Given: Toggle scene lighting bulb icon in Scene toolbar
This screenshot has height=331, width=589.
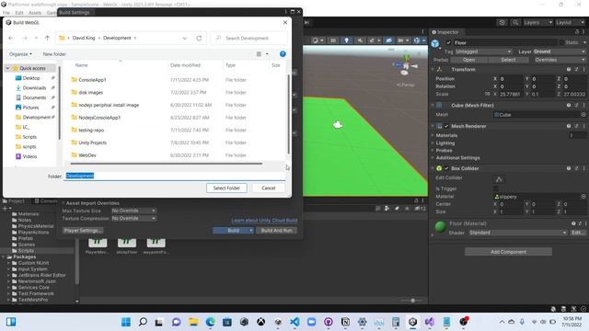Looking at the screenshot, I should click(x=346, y=40).
